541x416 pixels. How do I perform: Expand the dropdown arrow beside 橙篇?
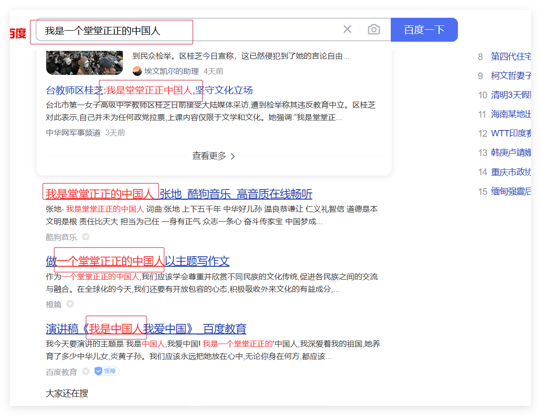click(70, 304)
